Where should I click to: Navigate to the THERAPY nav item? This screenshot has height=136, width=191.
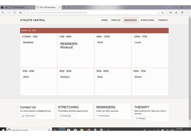pyautogui.click(x=163, y=20)
